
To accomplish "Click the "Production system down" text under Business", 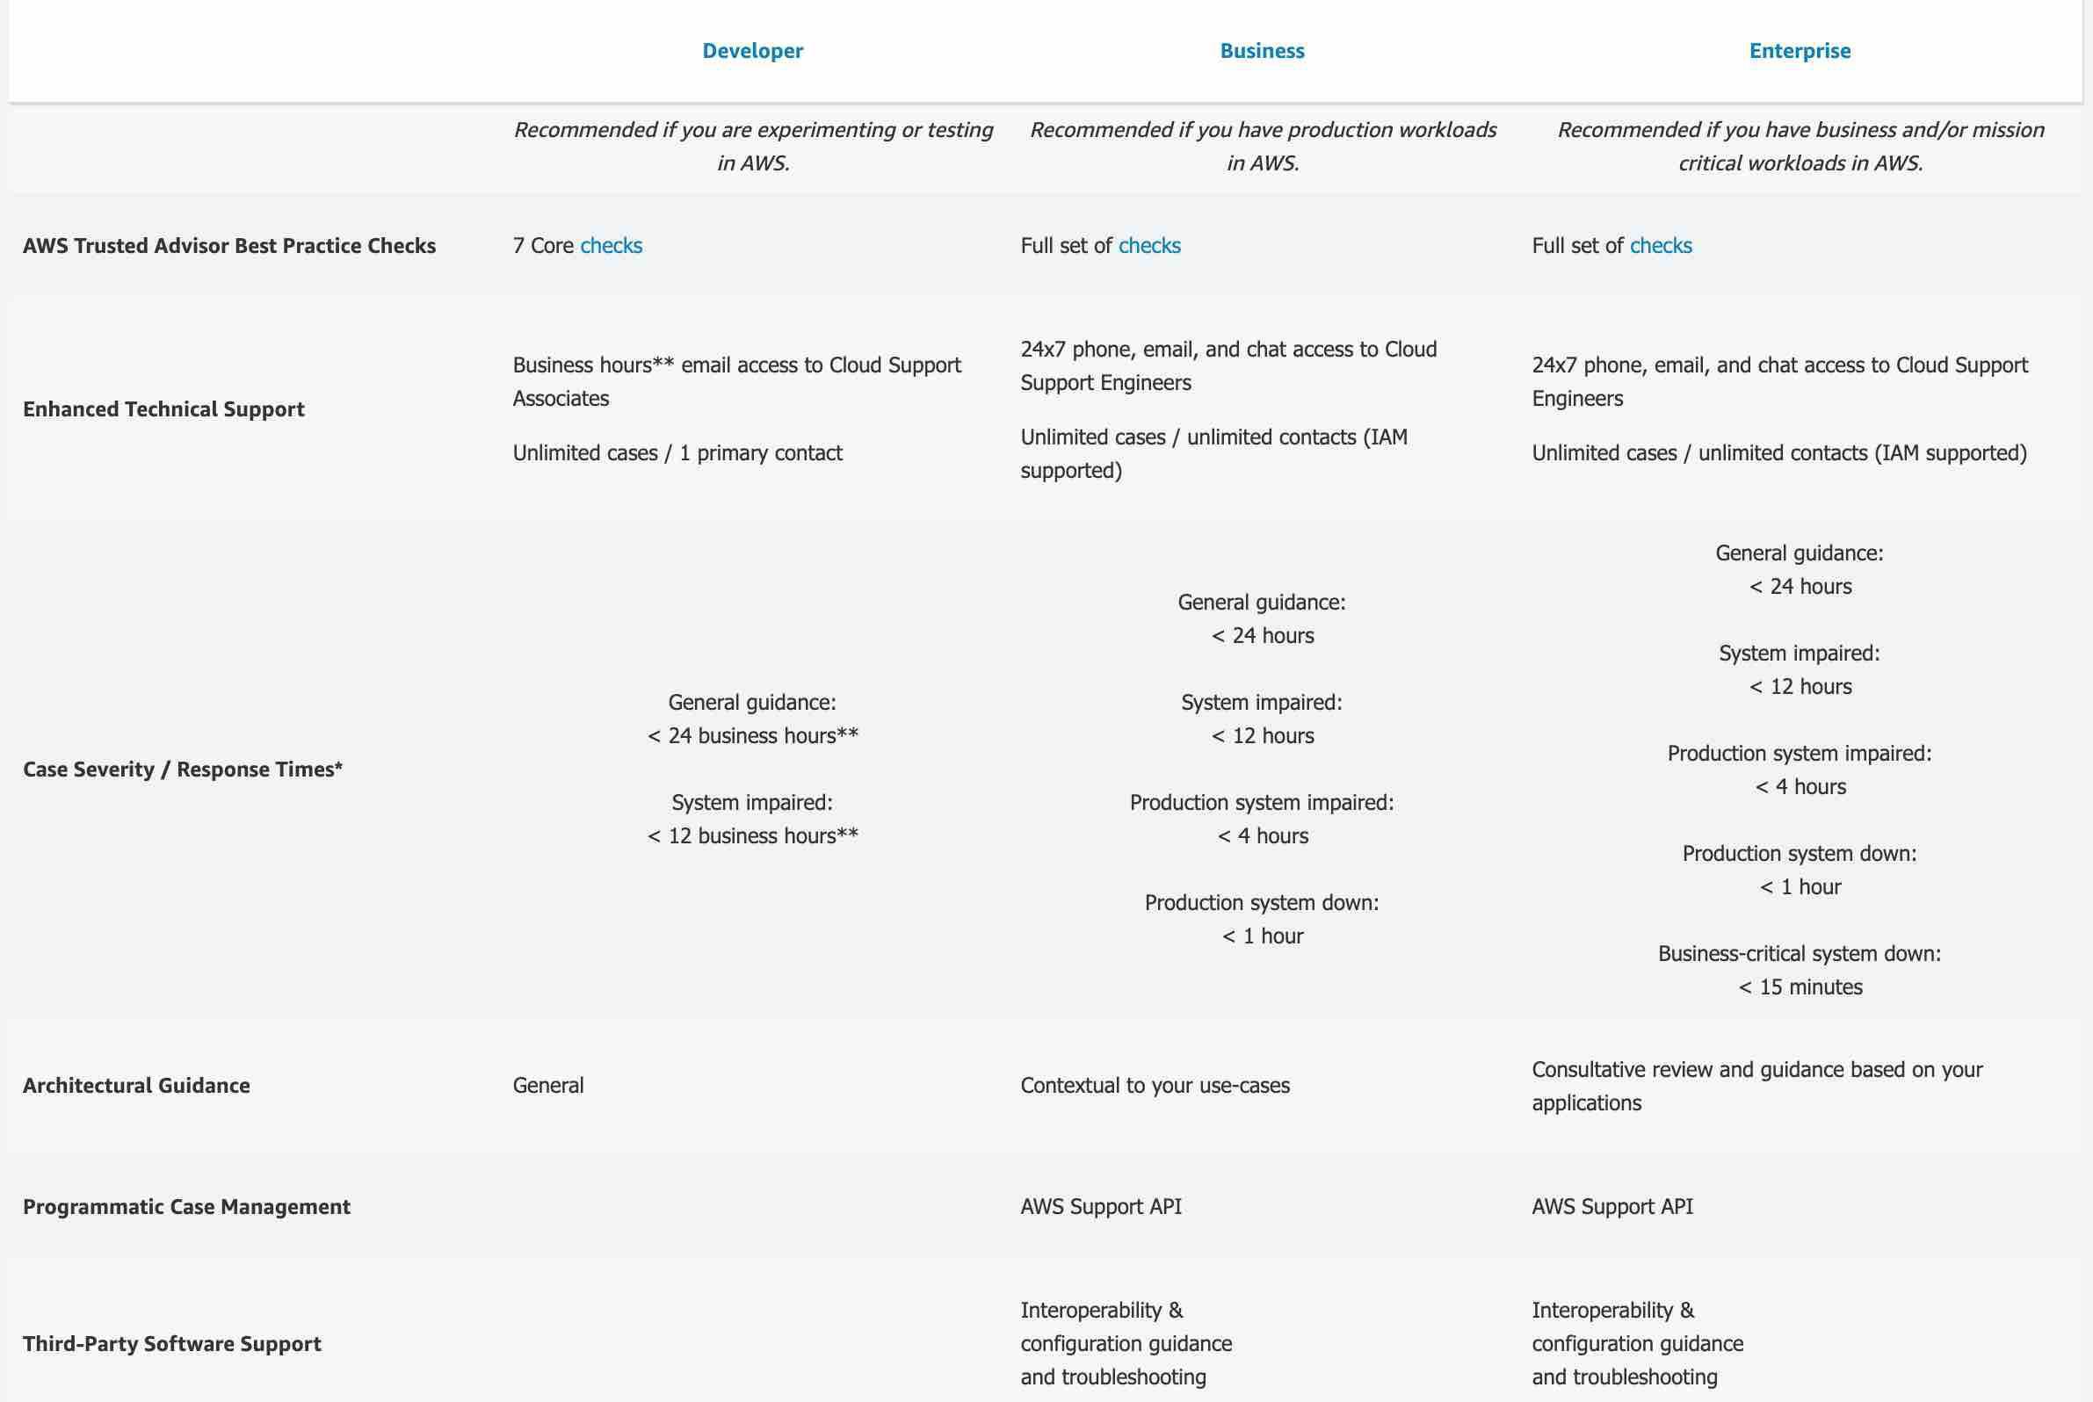I will click(1261, 903).
